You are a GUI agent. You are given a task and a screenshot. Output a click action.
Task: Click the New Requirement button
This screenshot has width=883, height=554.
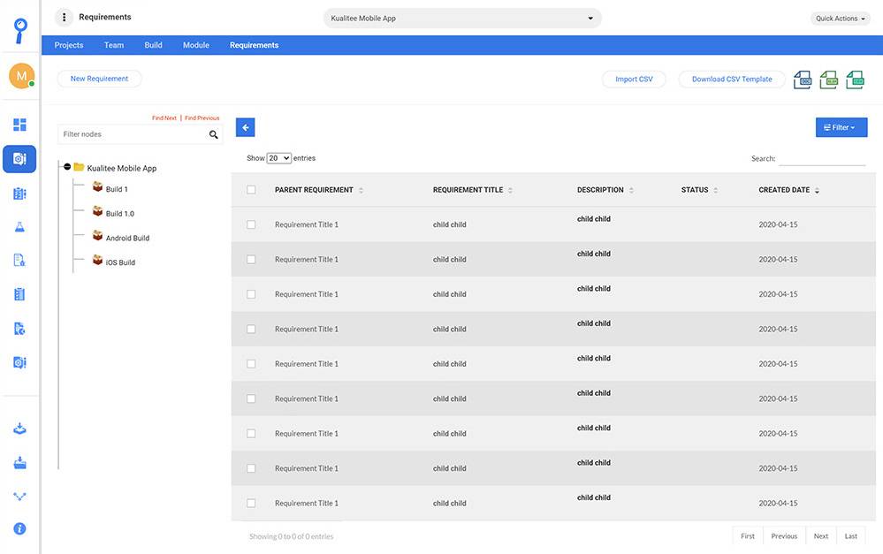coord(99,79)
